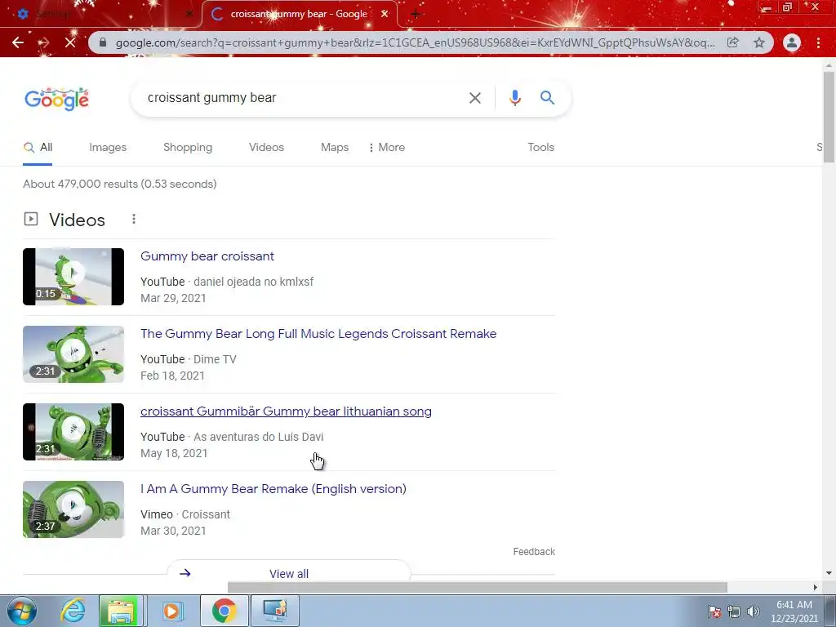
Task: Open the Windows Start button
Action: [22, 611]
